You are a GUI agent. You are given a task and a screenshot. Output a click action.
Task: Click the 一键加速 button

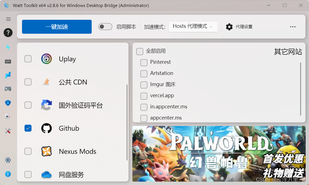(57, 26)
